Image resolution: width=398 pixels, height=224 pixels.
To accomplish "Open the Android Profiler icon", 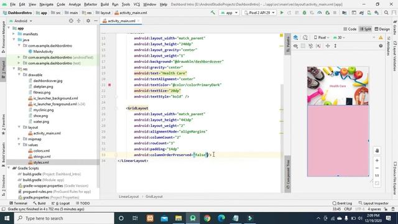I will (320, 12).
